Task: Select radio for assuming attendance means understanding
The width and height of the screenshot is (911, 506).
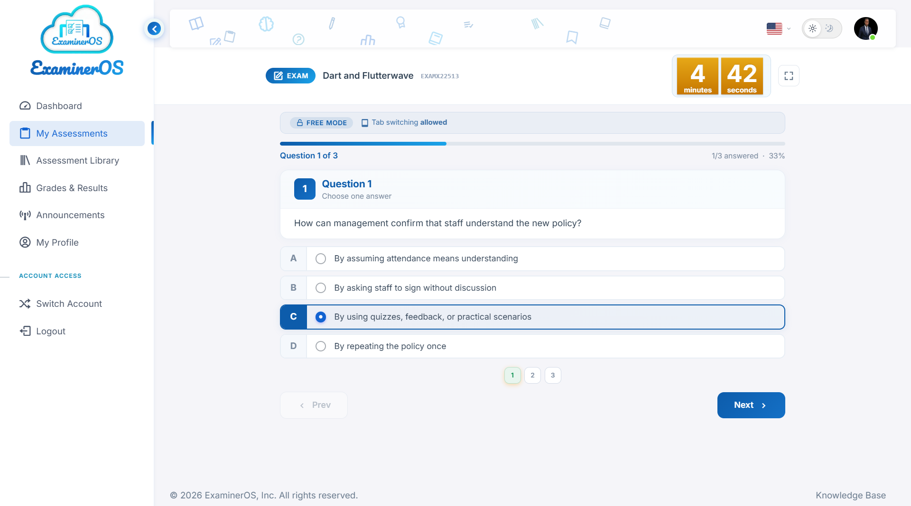Action: click(321, 258)
